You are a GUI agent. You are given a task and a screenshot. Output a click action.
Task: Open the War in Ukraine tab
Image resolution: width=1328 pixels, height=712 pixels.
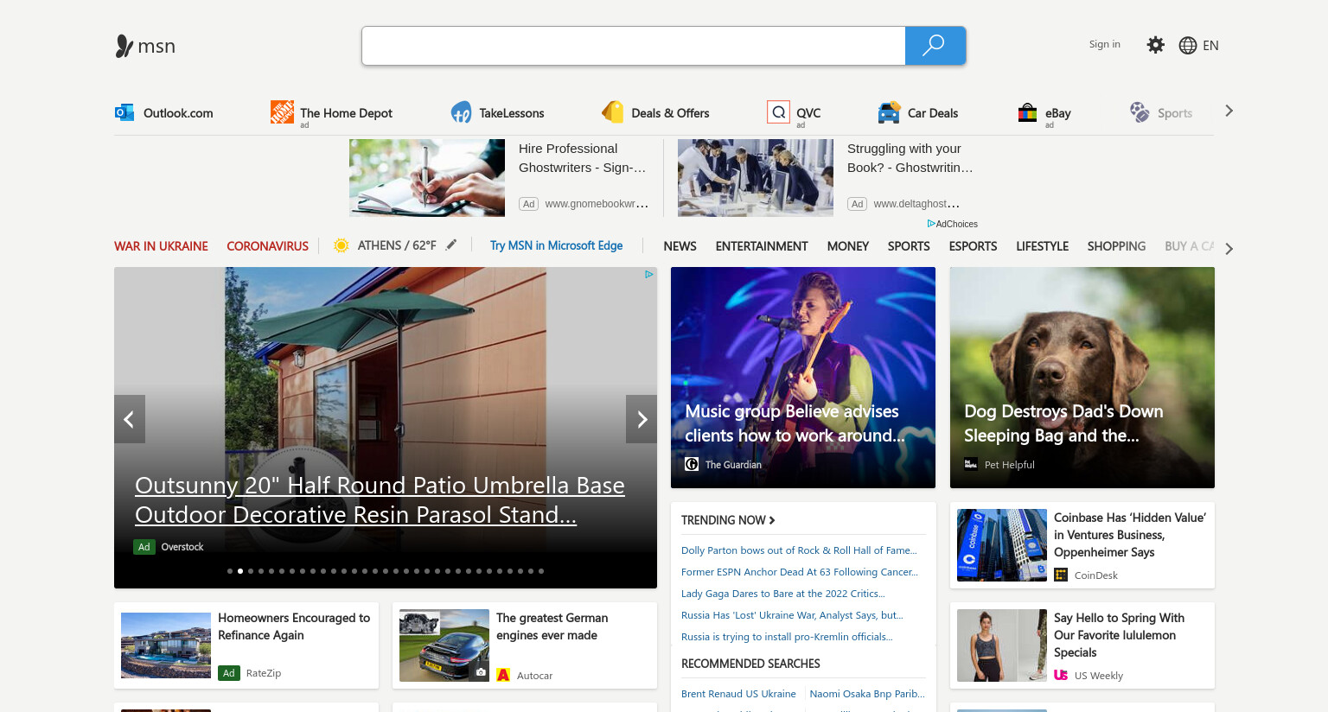pos(161,246)
